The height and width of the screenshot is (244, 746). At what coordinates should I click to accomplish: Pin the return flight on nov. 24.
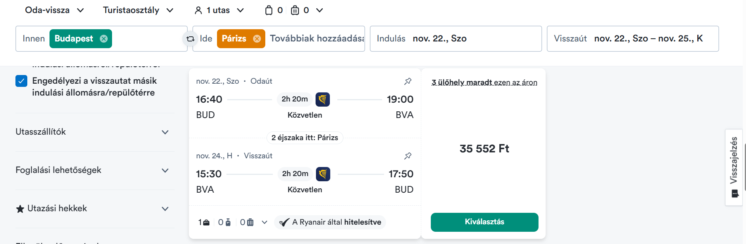(408, 156)
